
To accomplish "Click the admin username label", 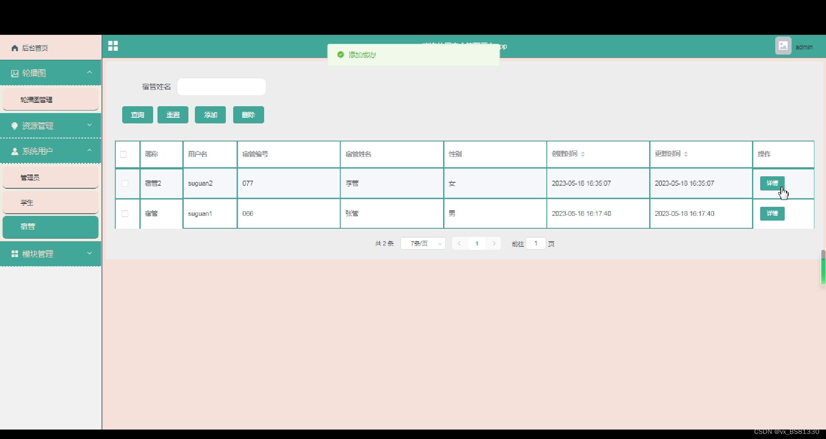I will point(804,47).
